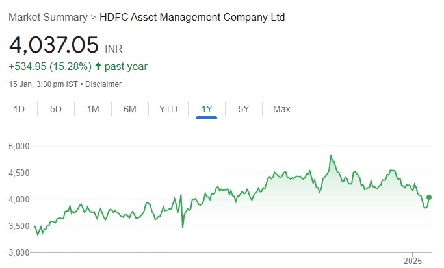This screenshot has width=444, height=268.
Task: Click the 5,000 y-axis label
Action: pos(20,146)
